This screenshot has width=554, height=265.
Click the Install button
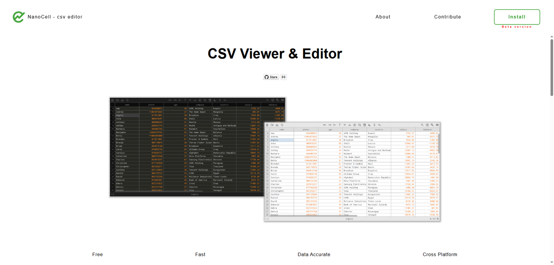coord(517,17)
